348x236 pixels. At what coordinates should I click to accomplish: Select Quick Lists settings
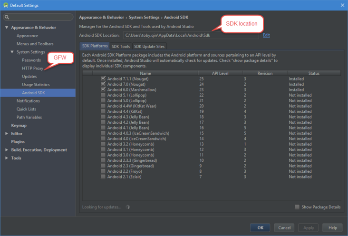(x=26, y=109)
